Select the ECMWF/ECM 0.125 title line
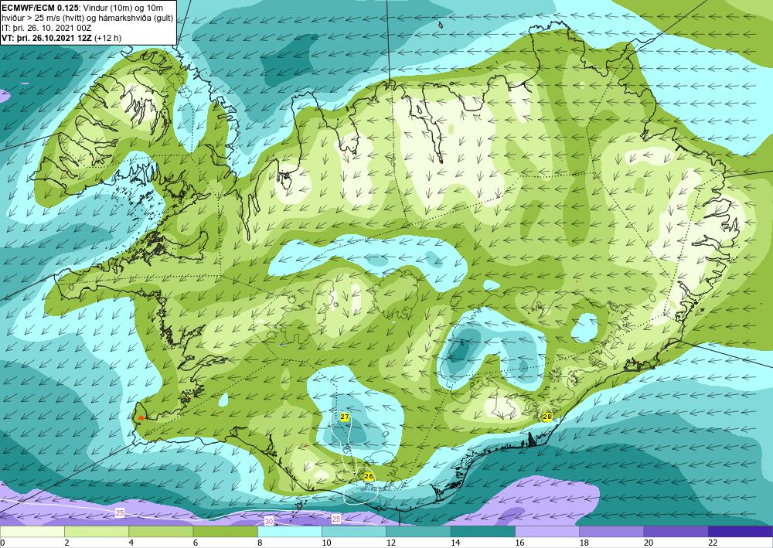The width and height of the screenshot is (773, 548). click(83, 8)
